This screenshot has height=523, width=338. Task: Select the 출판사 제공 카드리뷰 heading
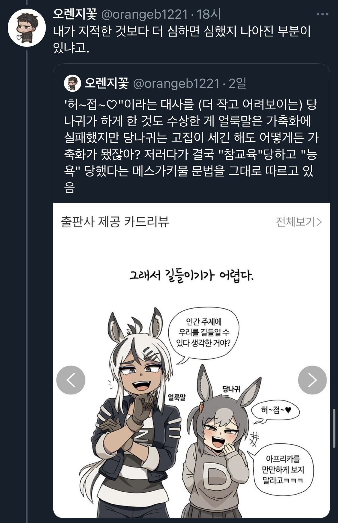(x=115, y=222)
